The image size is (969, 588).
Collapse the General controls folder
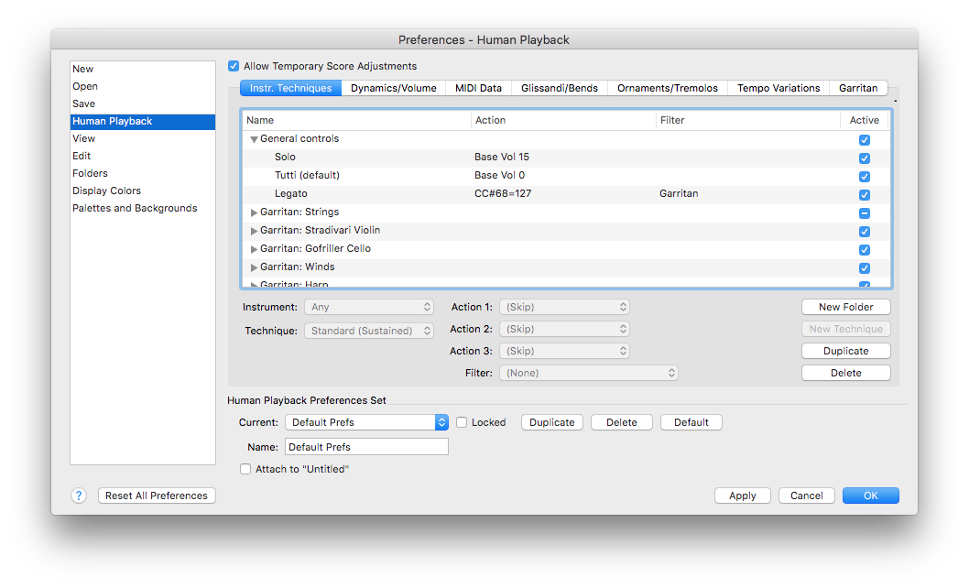(x=254, y=140)
